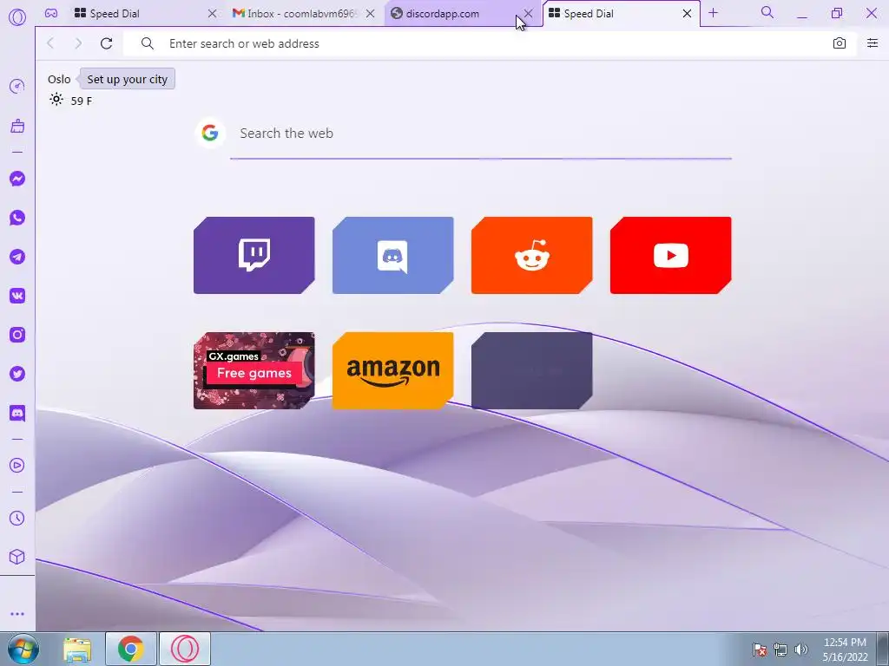Open the volume speaker tray icon
Screen dimensions: 889x666
(801, 650)
